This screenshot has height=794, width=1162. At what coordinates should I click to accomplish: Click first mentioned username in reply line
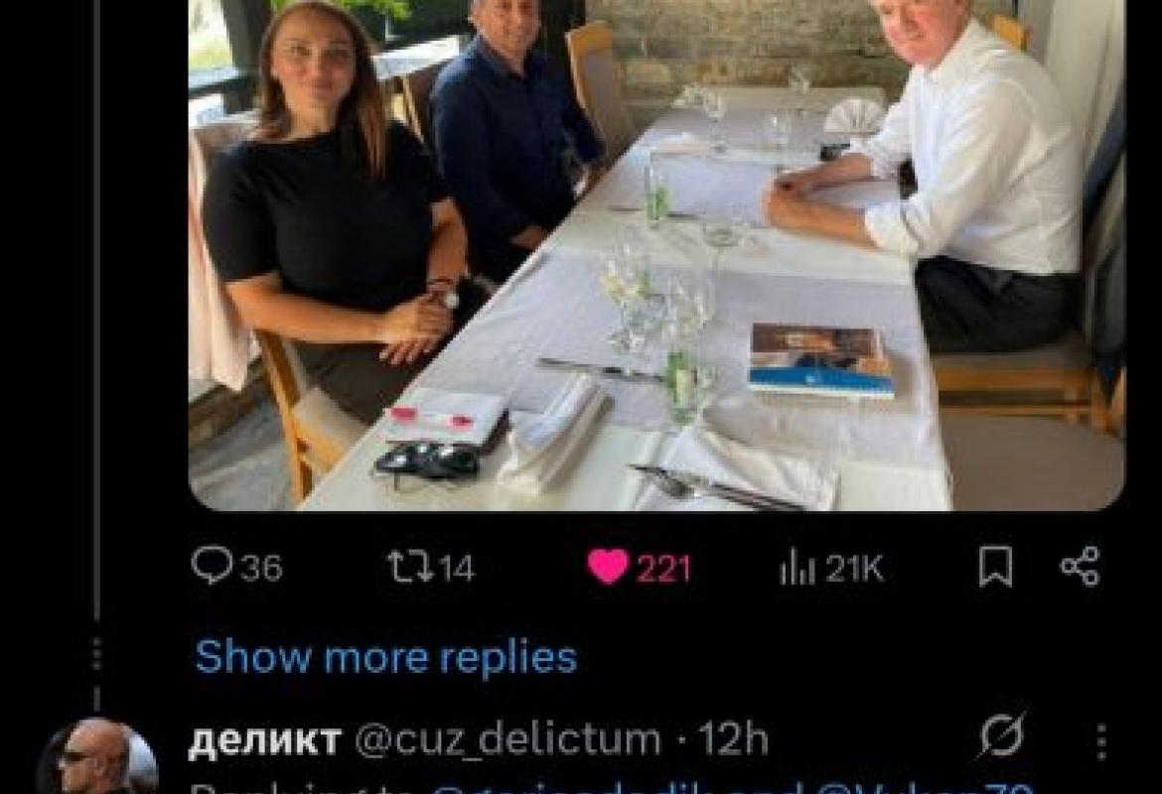pyautogui.click(x=616, y=789)
